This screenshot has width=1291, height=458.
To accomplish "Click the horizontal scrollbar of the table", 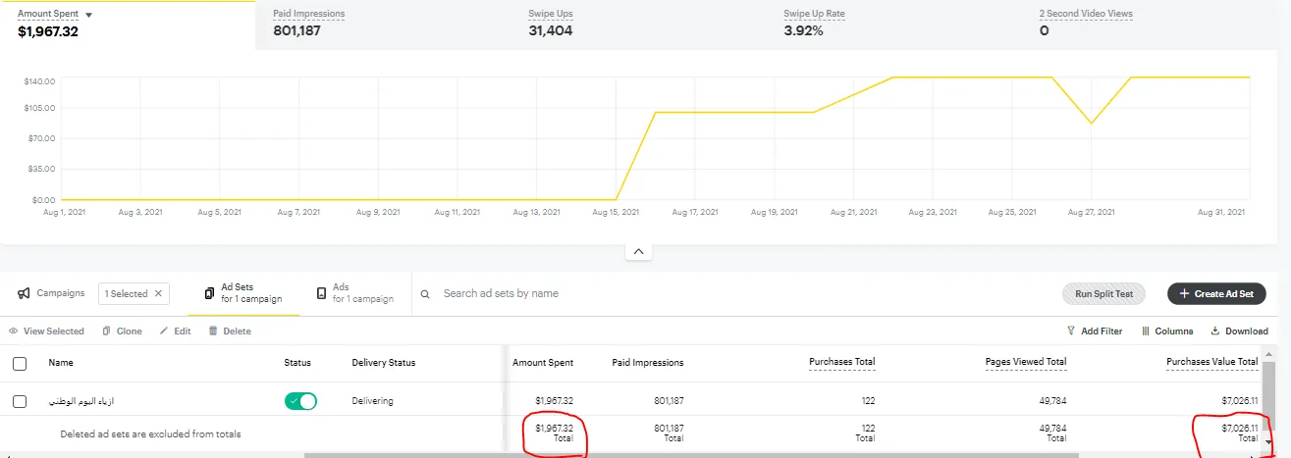I will pyautogui.click(x=691, y=455).
